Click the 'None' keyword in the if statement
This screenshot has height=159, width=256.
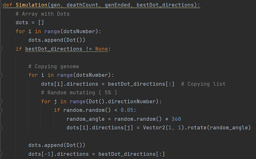point(102,49)
